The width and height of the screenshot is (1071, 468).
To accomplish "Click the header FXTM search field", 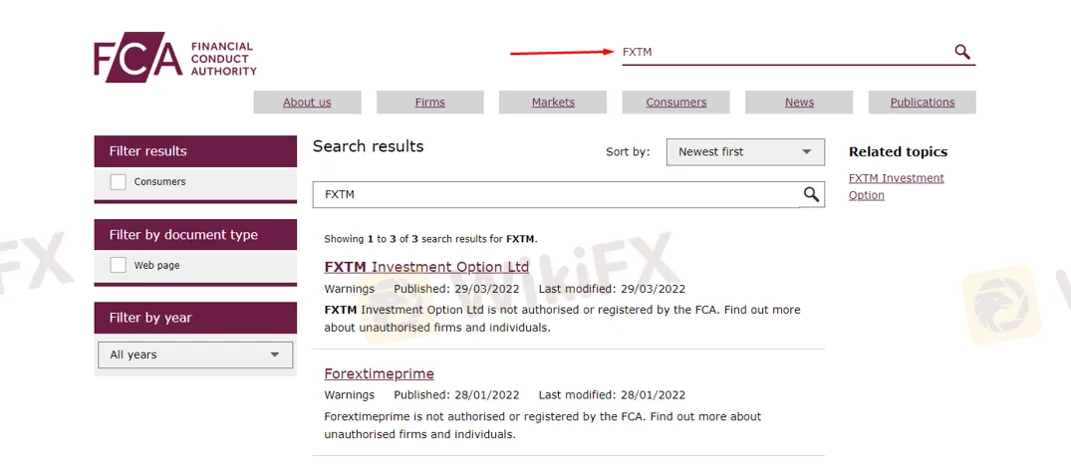I will click(x=785, y=52).
